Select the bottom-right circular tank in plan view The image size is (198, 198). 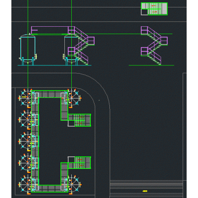point(74,184)
